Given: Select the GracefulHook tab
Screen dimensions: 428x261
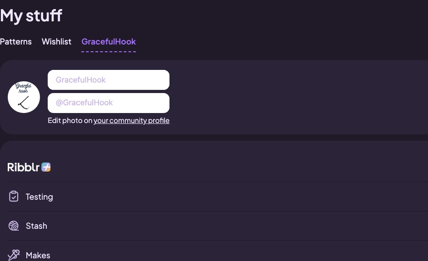Looking at the screenshot, I should [109, 42].
